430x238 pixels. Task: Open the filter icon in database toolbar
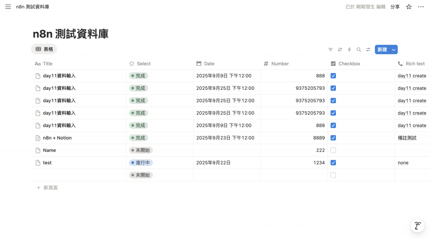(330, 50)
